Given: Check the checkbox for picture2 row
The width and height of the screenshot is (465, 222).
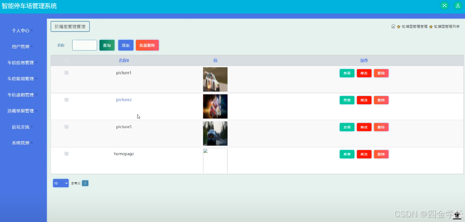Looking at the screenshot, I should [67, 100].
